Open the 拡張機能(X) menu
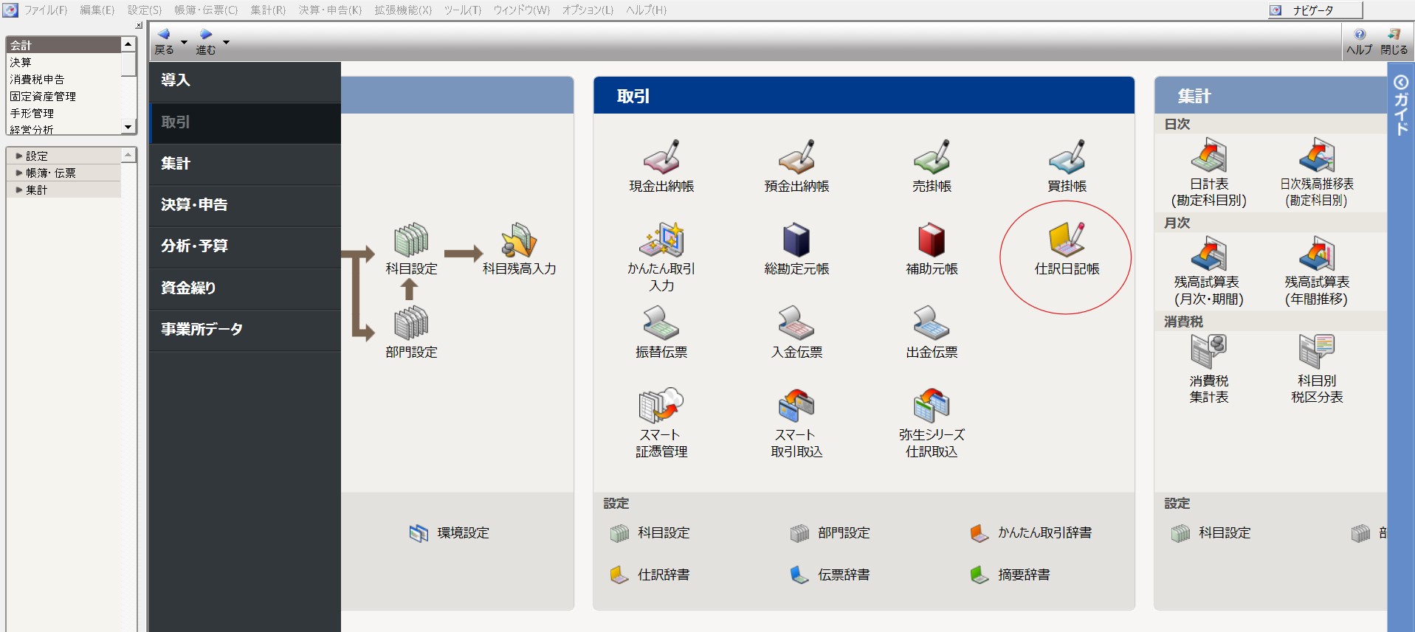1415x632 pixels. click(x=403, y=10)
